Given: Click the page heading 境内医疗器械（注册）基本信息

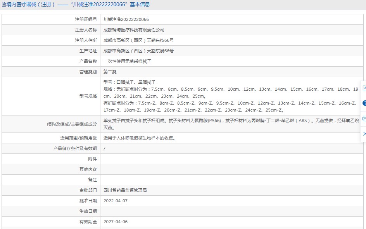Looking at the screenshot, I should click(x=78, y=4).
